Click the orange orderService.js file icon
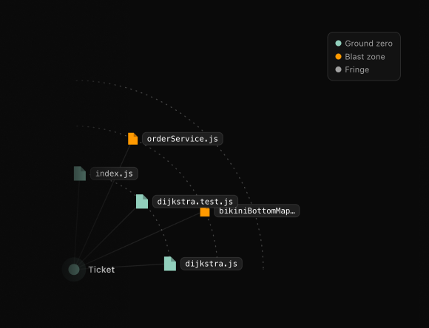This screenshot has height=328, width=429. [x=133, y=139]
